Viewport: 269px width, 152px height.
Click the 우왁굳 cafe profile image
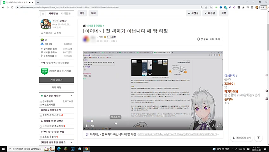point(46,24)
